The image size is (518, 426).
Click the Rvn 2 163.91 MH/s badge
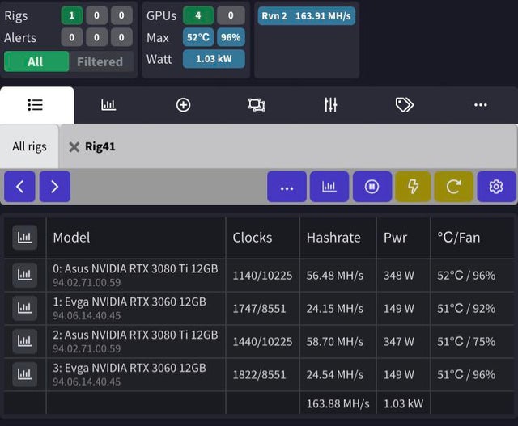307,16
